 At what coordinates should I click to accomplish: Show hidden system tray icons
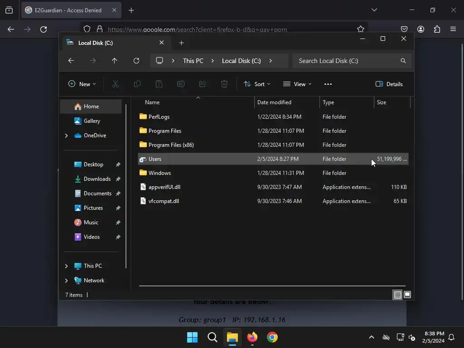pyautogui.click(x=372, y=337)
